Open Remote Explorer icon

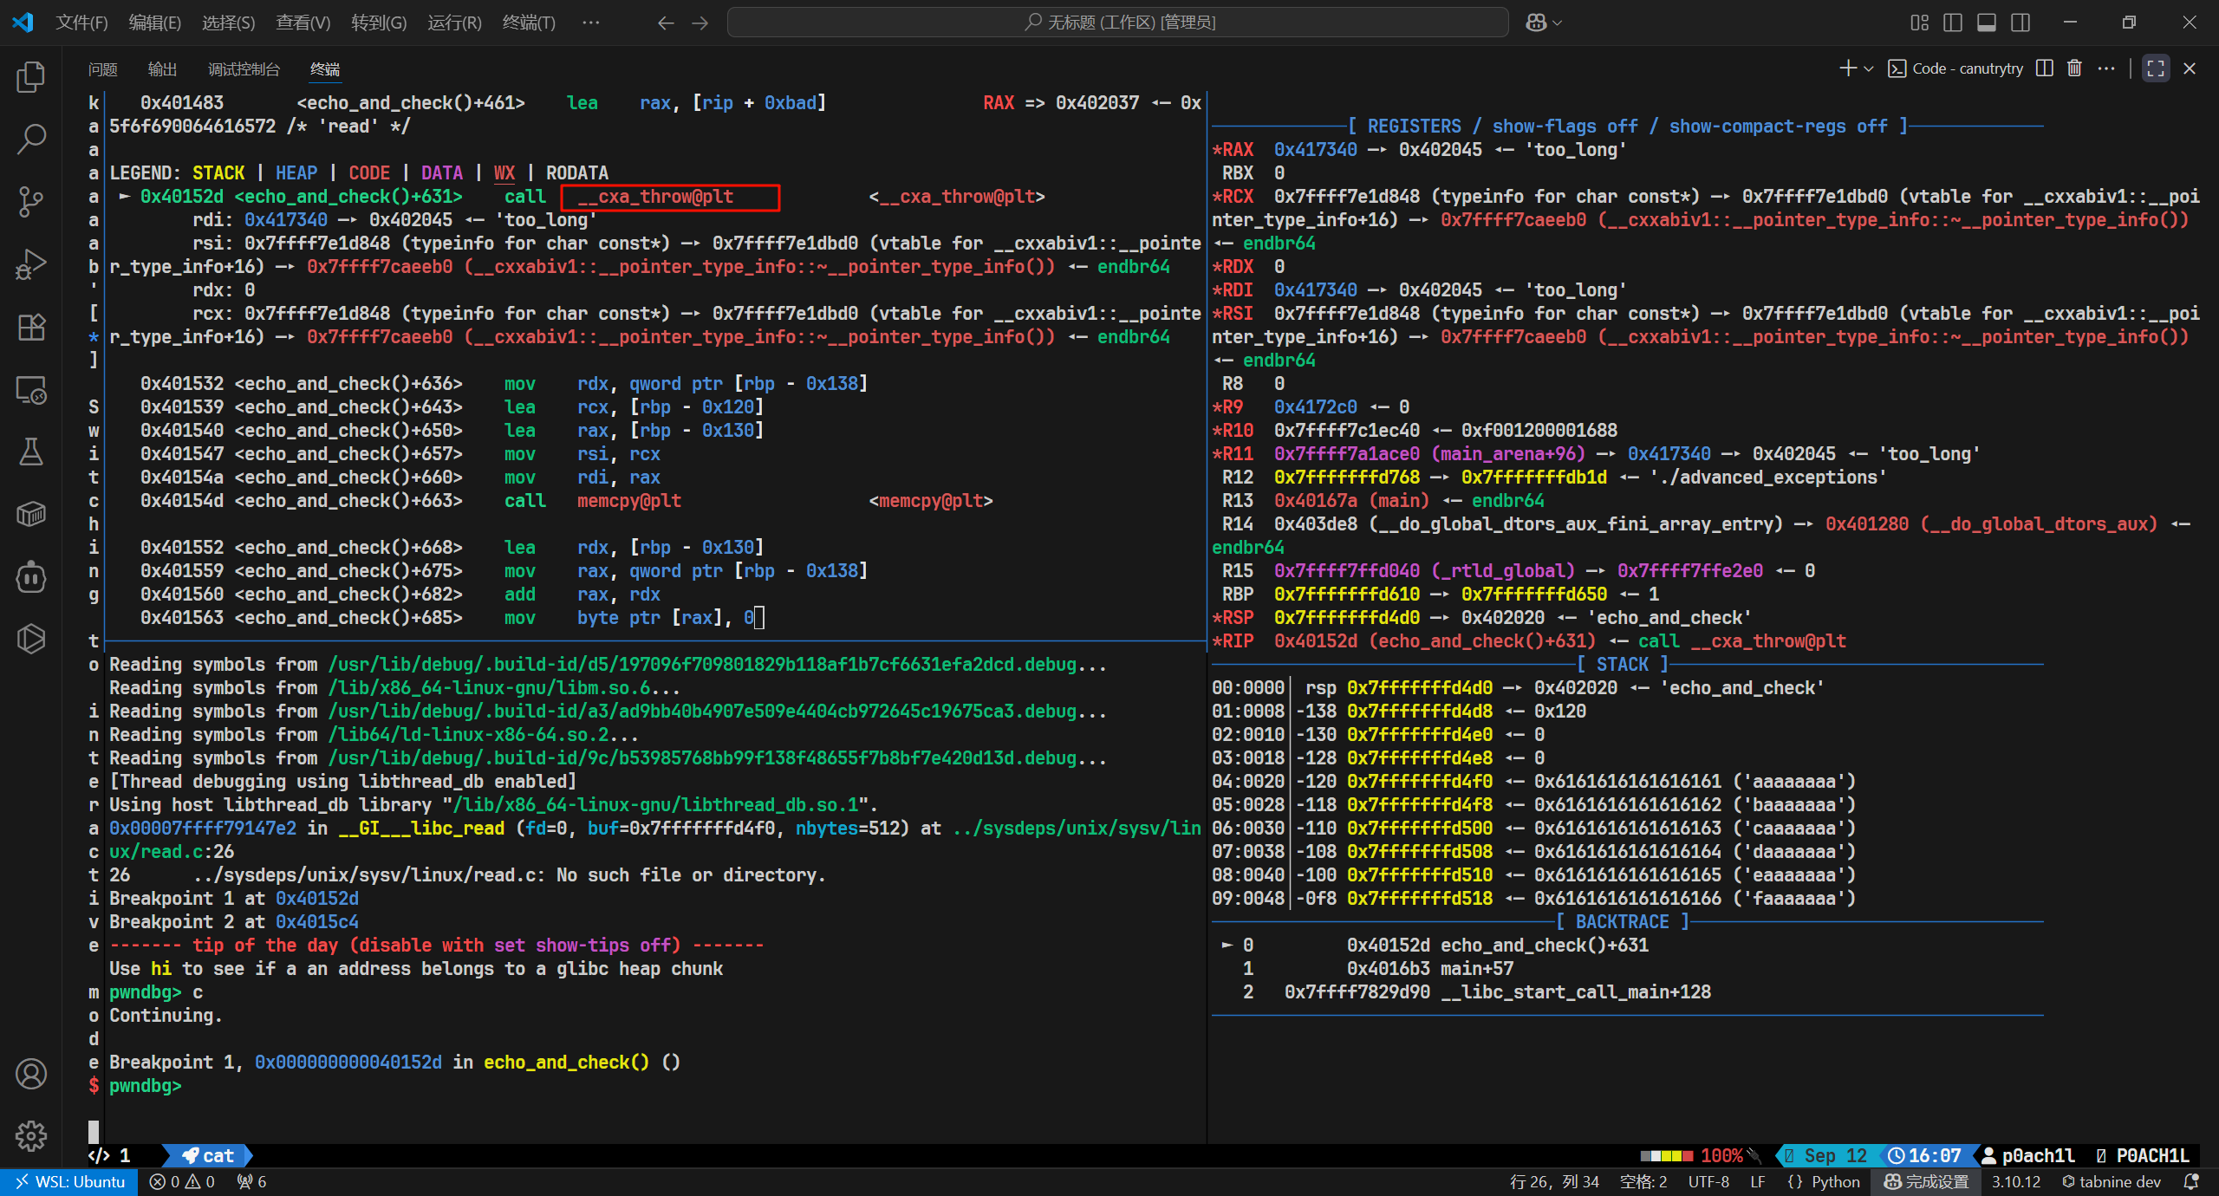[31, 390]
